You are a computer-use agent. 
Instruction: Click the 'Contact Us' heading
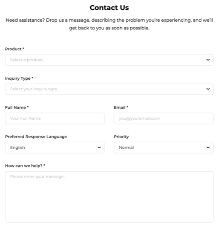click(110, 8)
